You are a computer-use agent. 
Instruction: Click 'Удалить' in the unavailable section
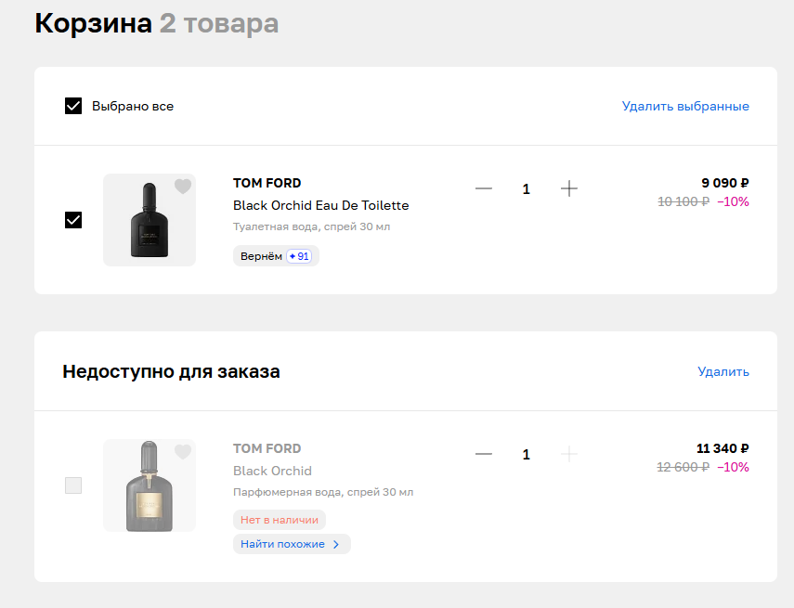click(x=723, y=371)
